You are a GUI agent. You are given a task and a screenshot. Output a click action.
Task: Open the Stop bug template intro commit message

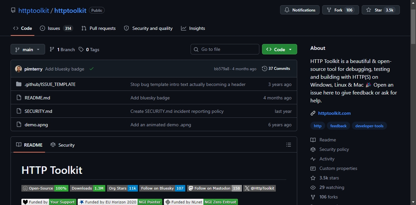188,84
